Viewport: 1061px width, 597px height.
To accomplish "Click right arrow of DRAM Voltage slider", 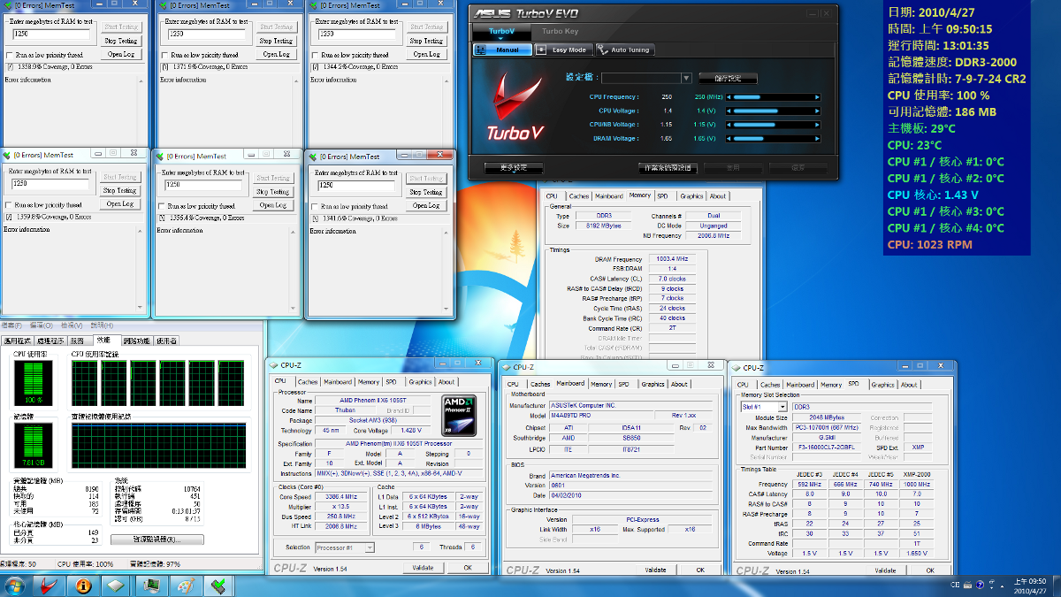I will tap(815, 139).
